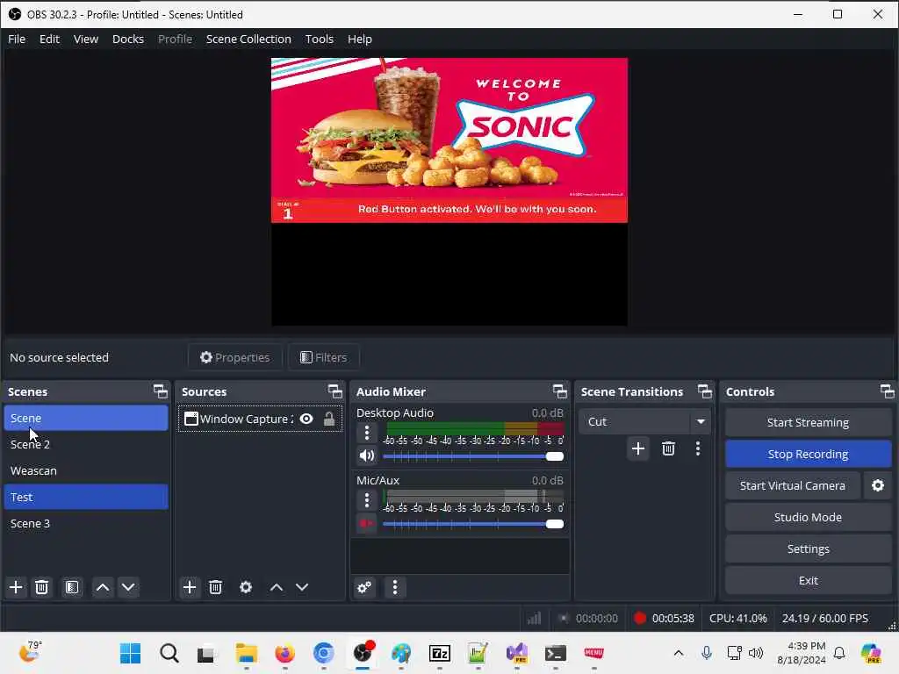Image resolution: width=899 pixels, height=674 pixels.
Task: Enable Studio Mode
Action: pyautogui.click(x=808, y=517)
